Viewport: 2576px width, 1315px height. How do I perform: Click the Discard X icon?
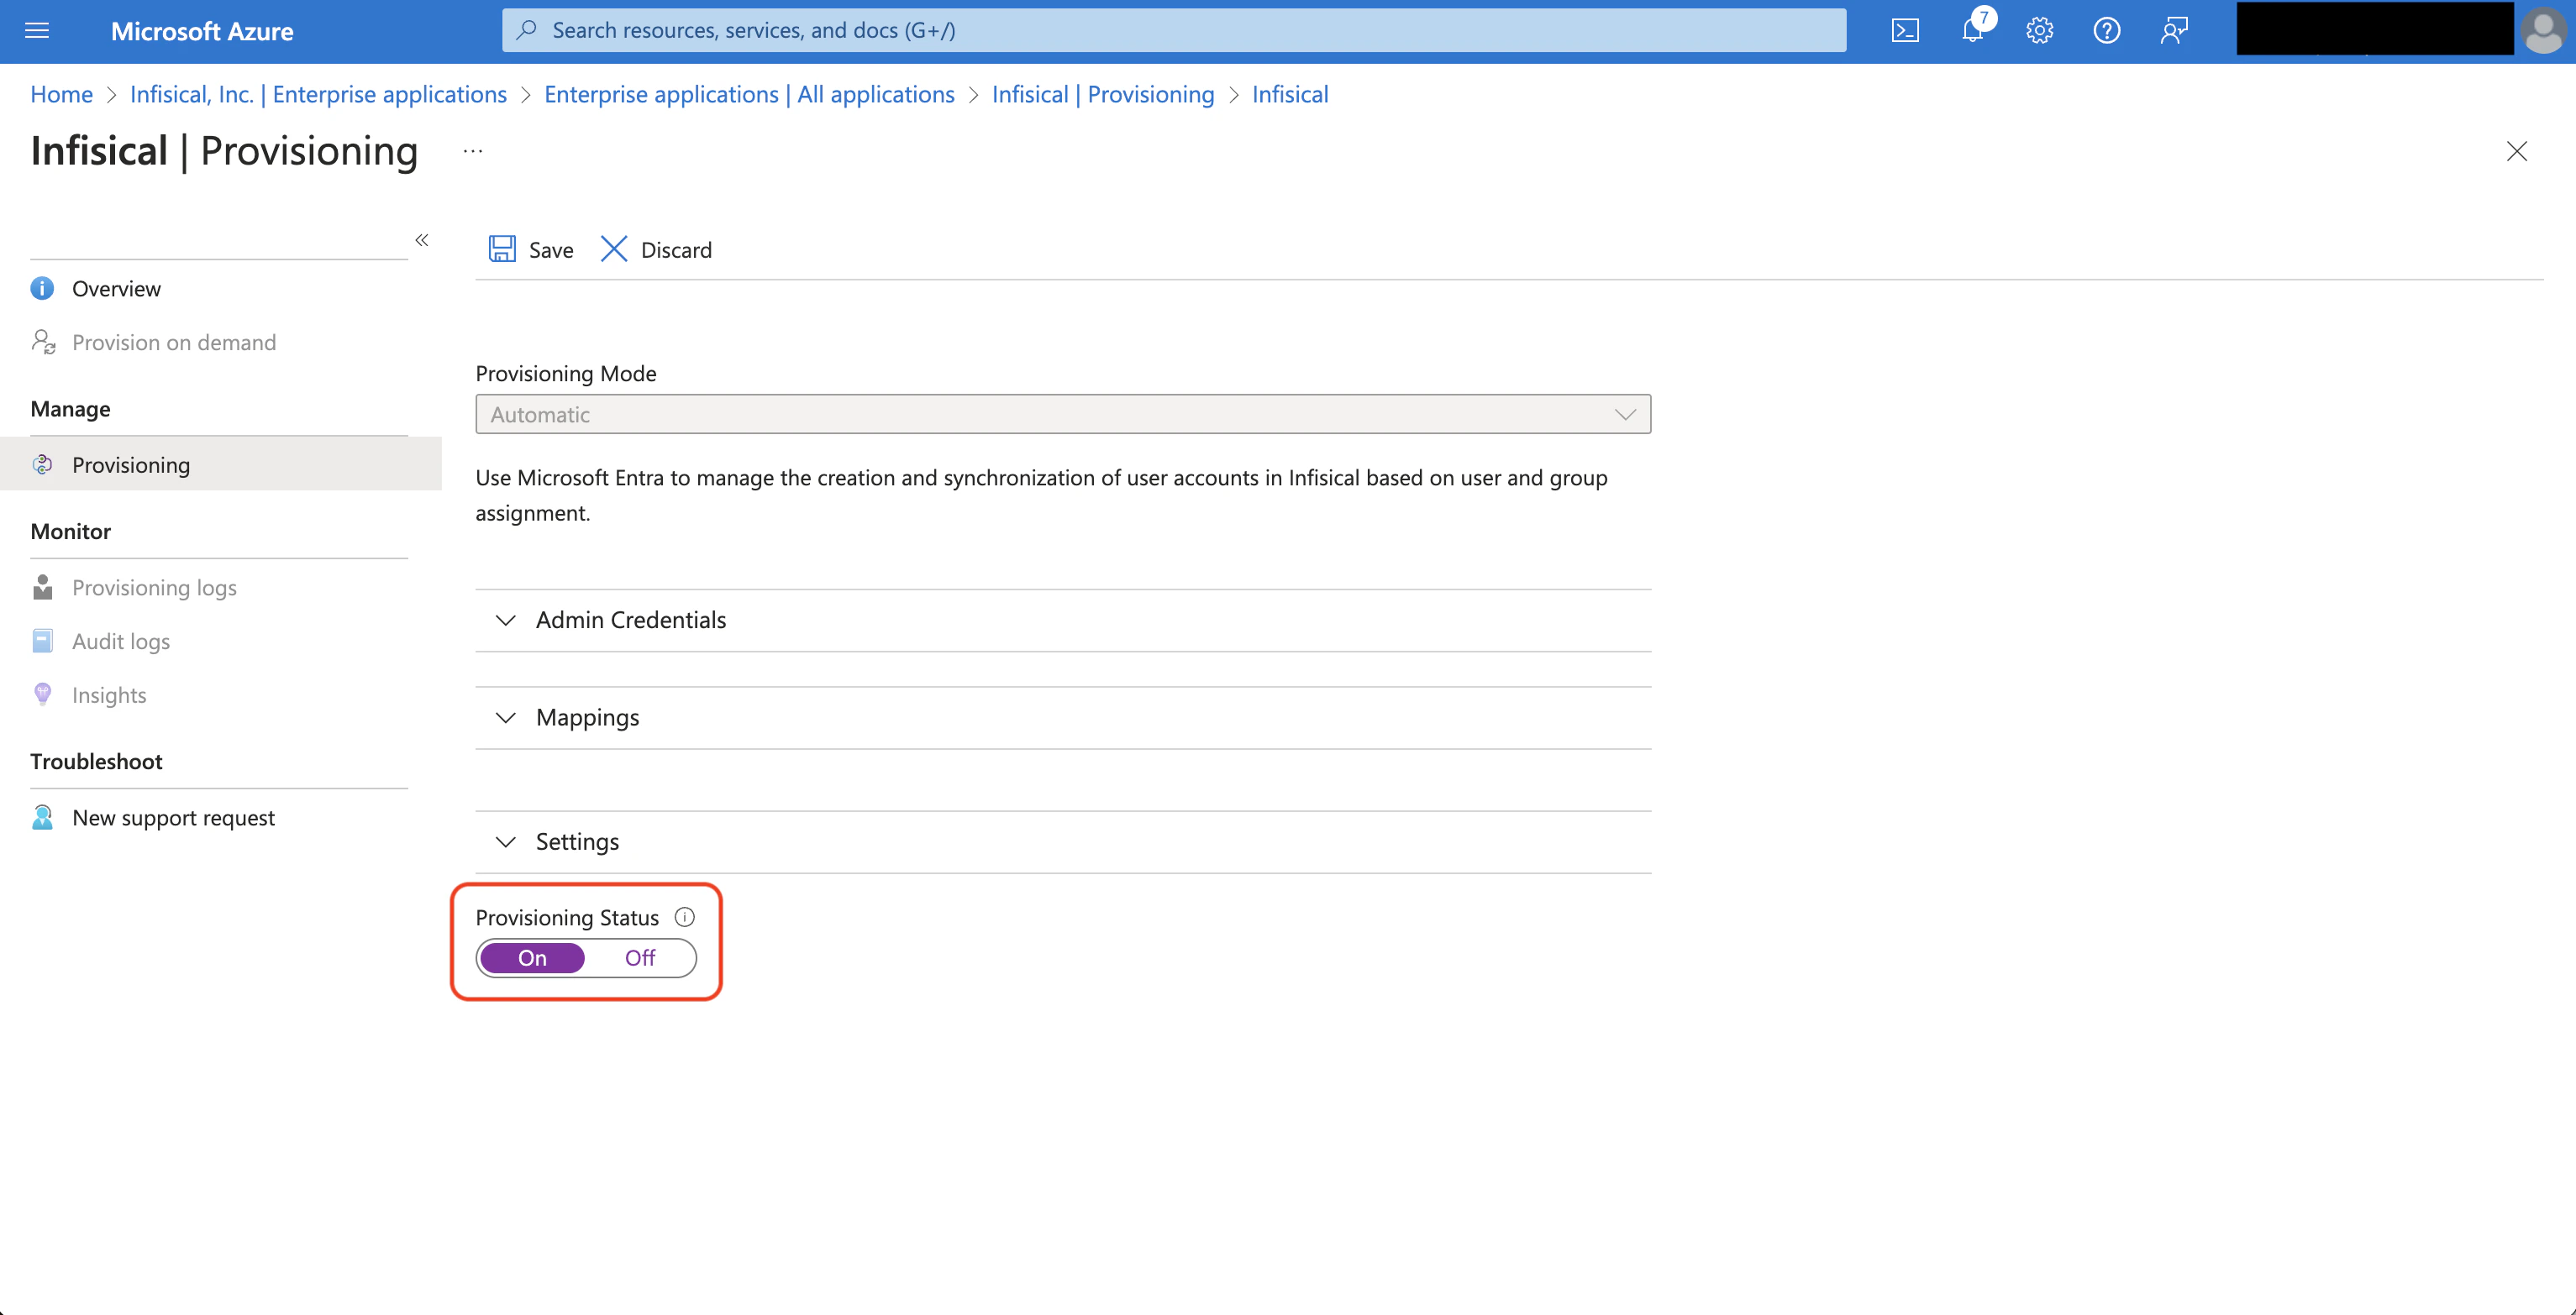point(614,249)
